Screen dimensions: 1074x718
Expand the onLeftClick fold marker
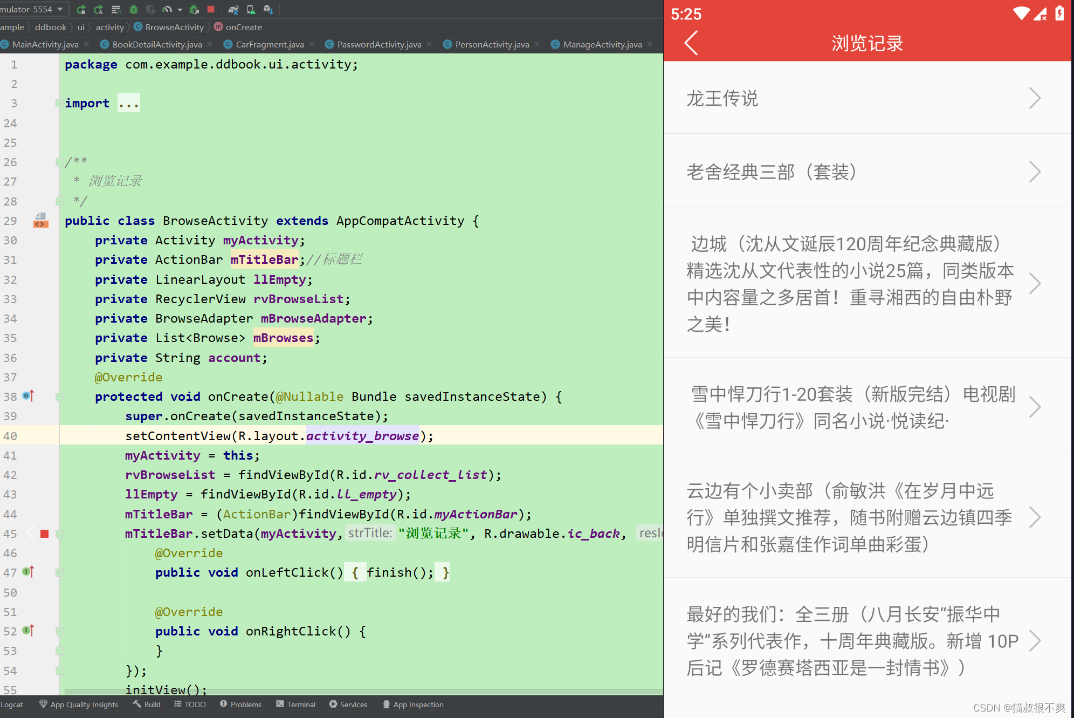point(60,572)
